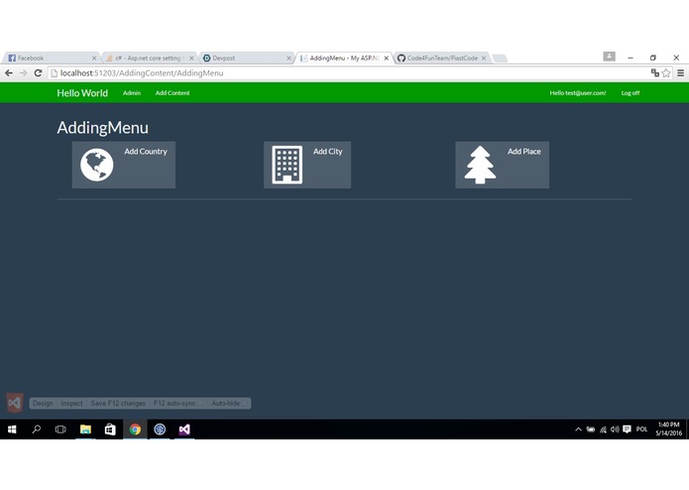
Task: Click Inspect in the browser link bar
Action: click(x=71, y=404)
